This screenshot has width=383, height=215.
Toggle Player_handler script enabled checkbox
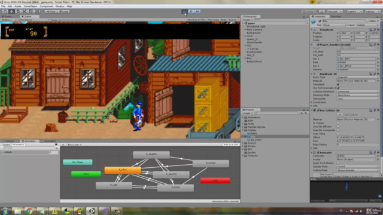point(318,45)
